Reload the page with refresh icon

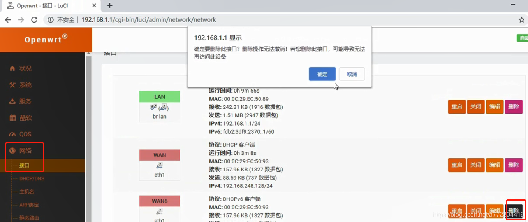click(x=34, y=20)
